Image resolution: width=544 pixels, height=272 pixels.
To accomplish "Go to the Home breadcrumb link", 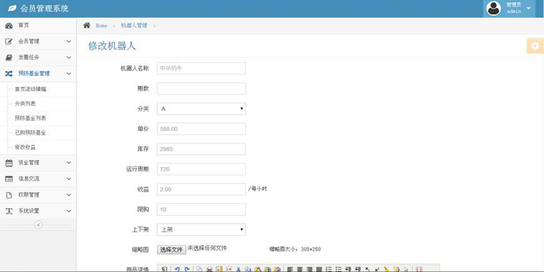I will coord(101,26).
